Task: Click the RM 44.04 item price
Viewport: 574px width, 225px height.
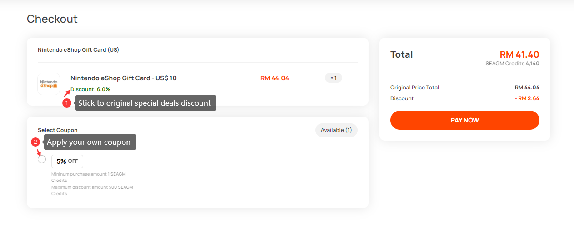Action: pyautogui.click(x=275, y=78)
